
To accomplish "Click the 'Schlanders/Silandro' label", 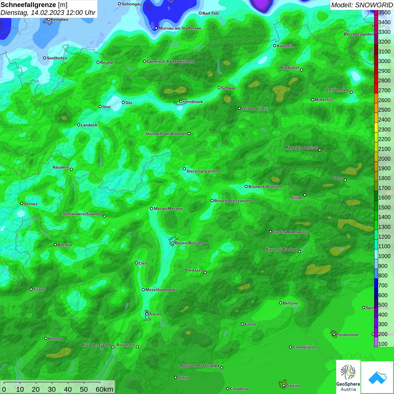I will pyautogui.click(x=82, y=214).
